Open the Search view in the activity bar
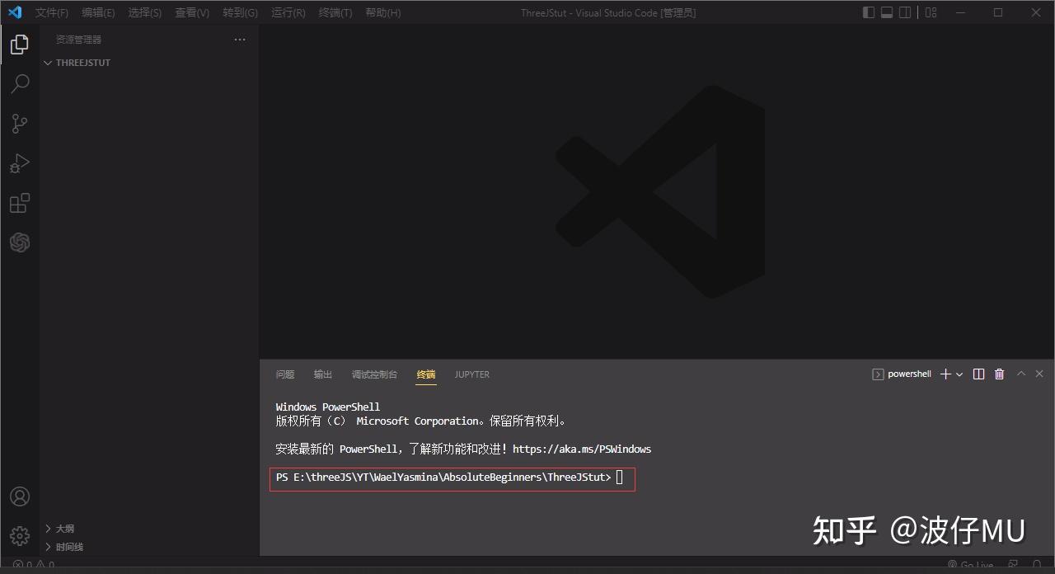This screenshot has width=1055, height=574. pyautogui.click(x=20, y=83)
